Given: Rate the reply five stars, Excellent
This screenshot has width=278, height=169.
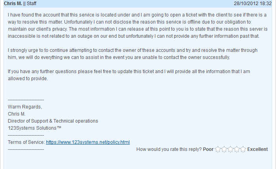Looking at the screenshot, I should pos(243,149).
